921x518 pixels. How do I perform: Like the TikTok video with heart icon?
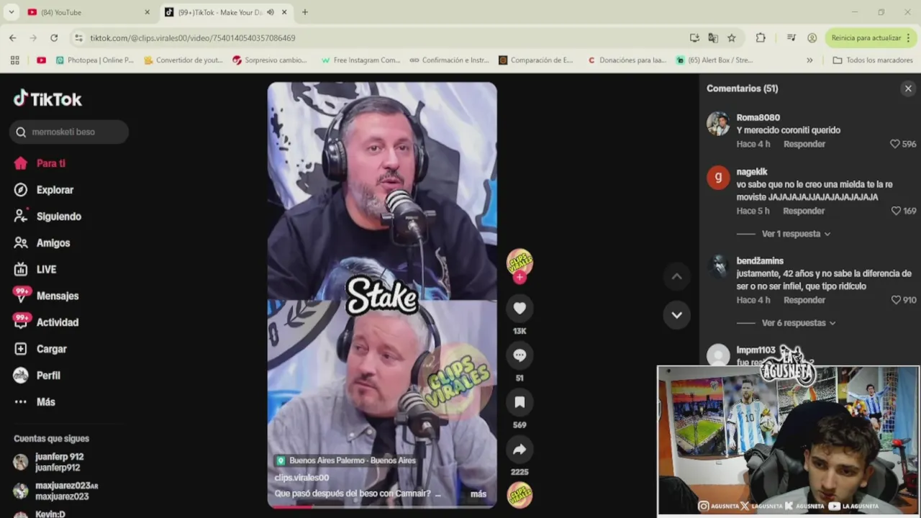(520, 308)
